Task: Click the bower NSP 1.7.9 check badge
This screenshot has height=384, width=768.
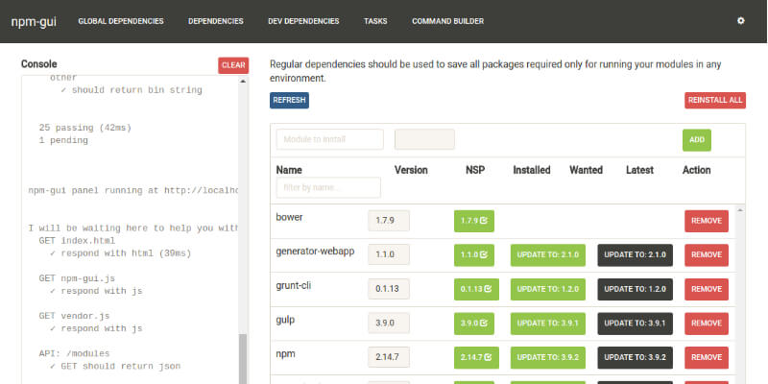Action: (x=474, y=221)
